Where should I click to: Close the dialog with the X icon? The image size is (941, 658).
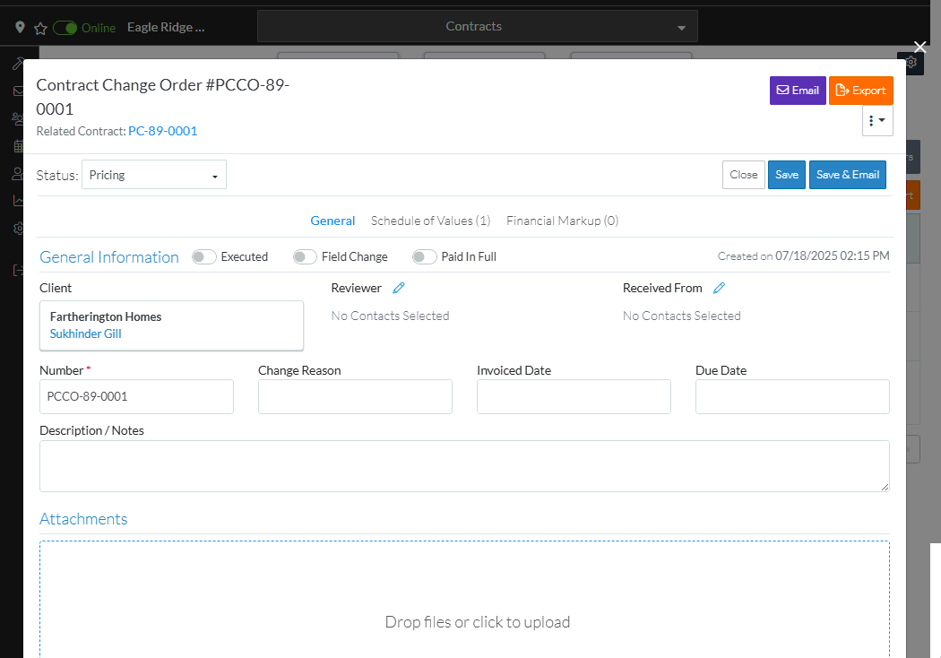(x=919, y=47)
